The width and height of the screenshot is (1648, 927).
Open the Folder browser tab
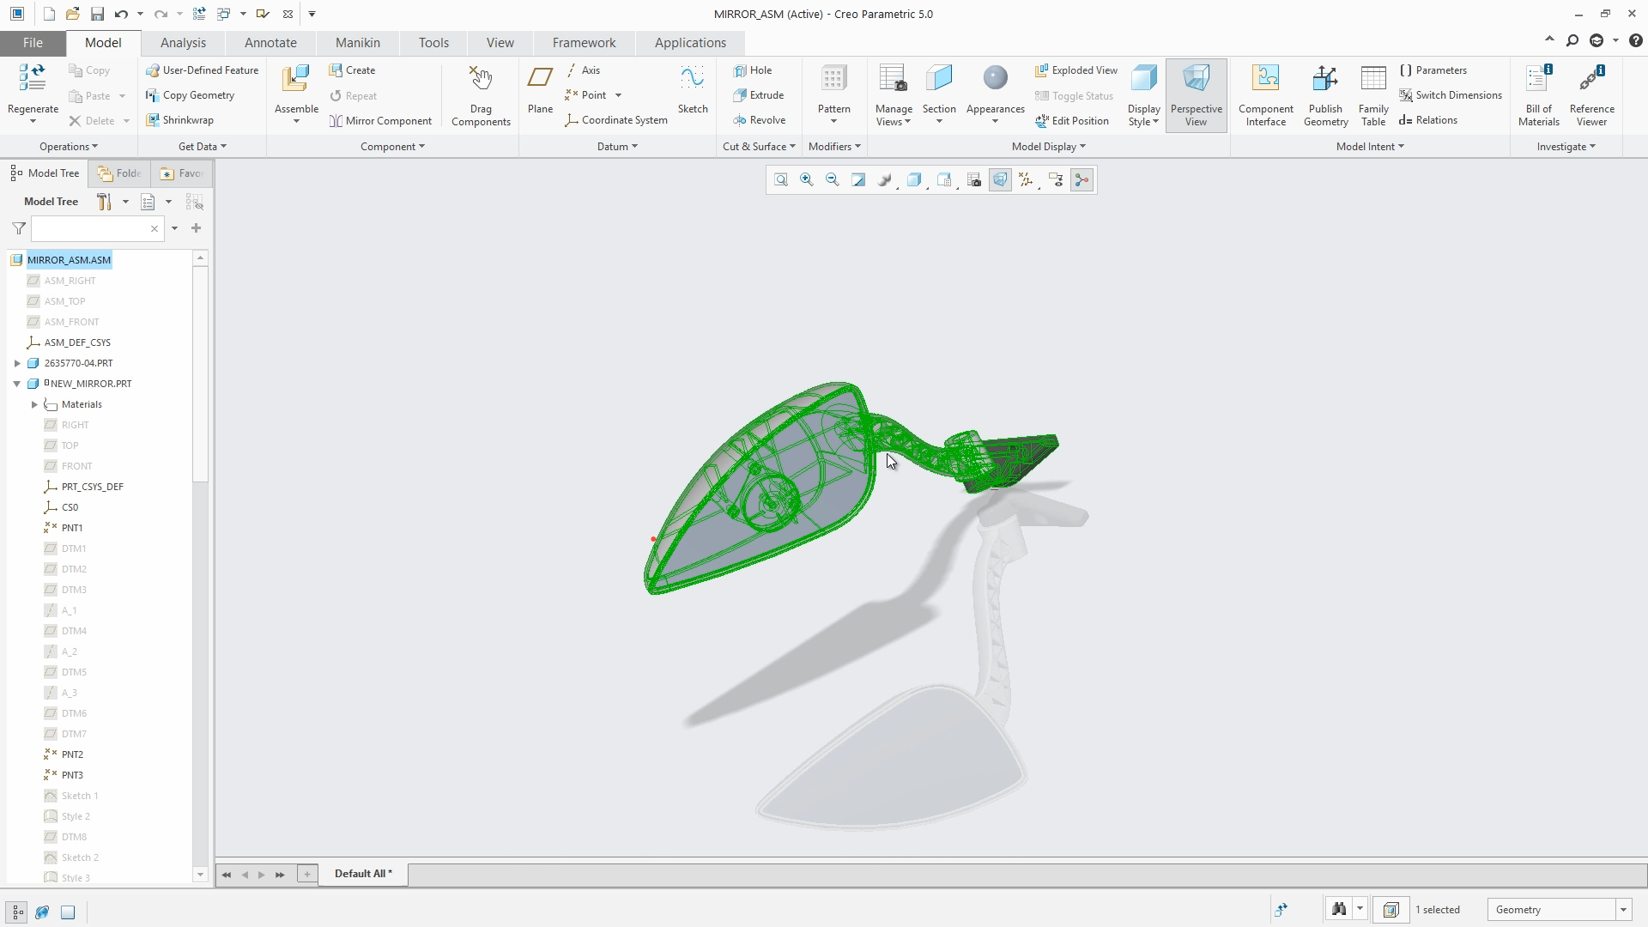tap(119, 173)
